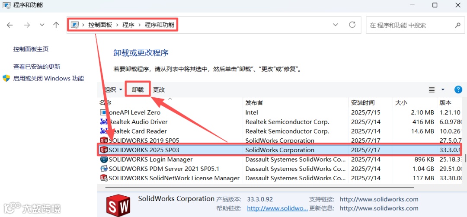Click product version 33.3.0.92 text
This screenshot has width=467, height=217.
[x=260, y=199]
